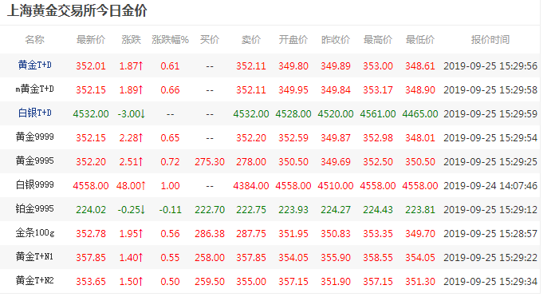The height and width of the screenshot is (297, 555).
Task: Click previous close 349.87 in 黄金9999 row
Action: click(x=336, y=138)
